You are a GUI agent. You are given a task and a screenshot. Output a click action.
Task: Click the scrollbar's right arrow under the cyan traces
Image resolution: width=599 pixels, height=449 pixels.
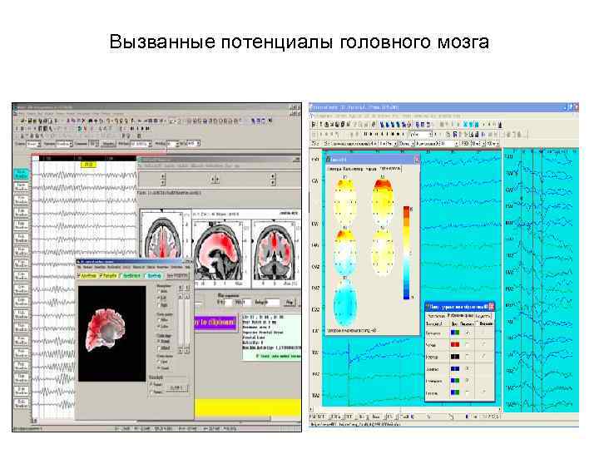(498, 410)
